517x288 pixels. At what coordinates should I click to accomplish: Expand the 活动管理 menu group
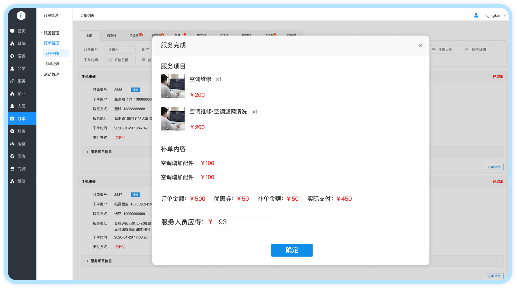click(x=51, y=74)
